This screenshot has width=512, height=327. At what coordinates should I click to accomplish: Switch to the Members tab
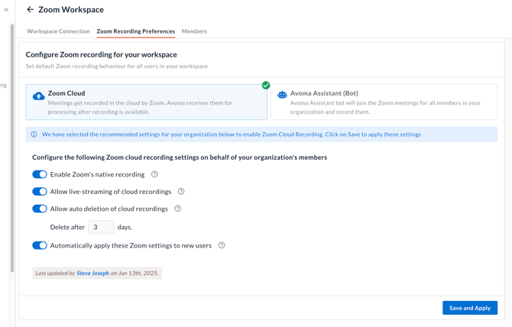coord(194,31)
